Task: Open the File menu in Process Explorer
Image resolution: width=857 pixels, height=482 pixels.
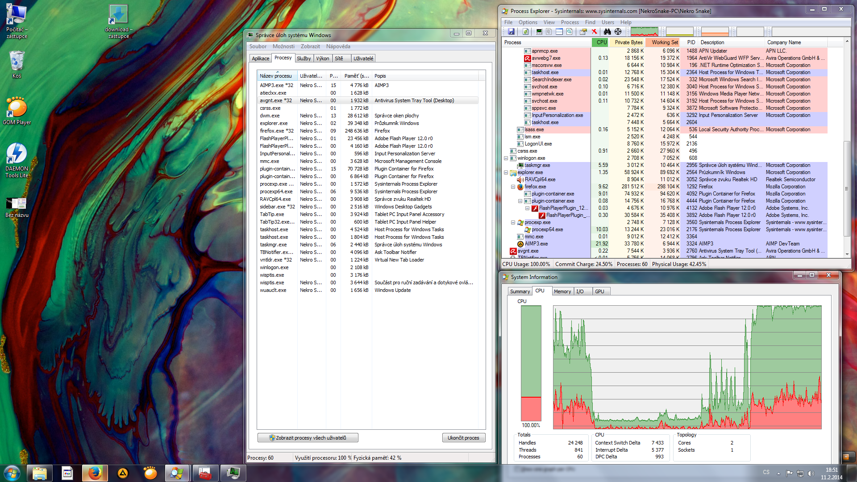Action: 508,22
